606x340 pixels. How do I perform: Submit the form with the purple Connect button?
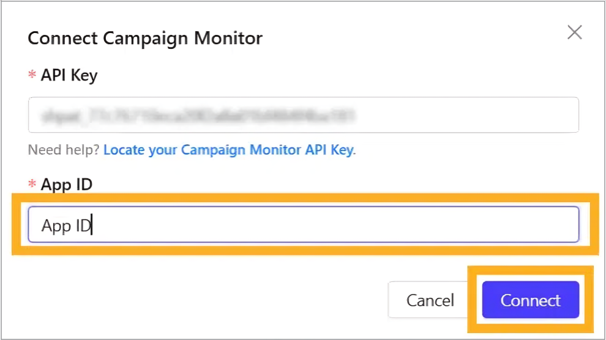click(x=530, y=300)
